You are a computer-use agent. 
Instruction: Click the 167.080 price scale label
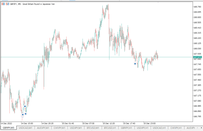click(197, 101)
